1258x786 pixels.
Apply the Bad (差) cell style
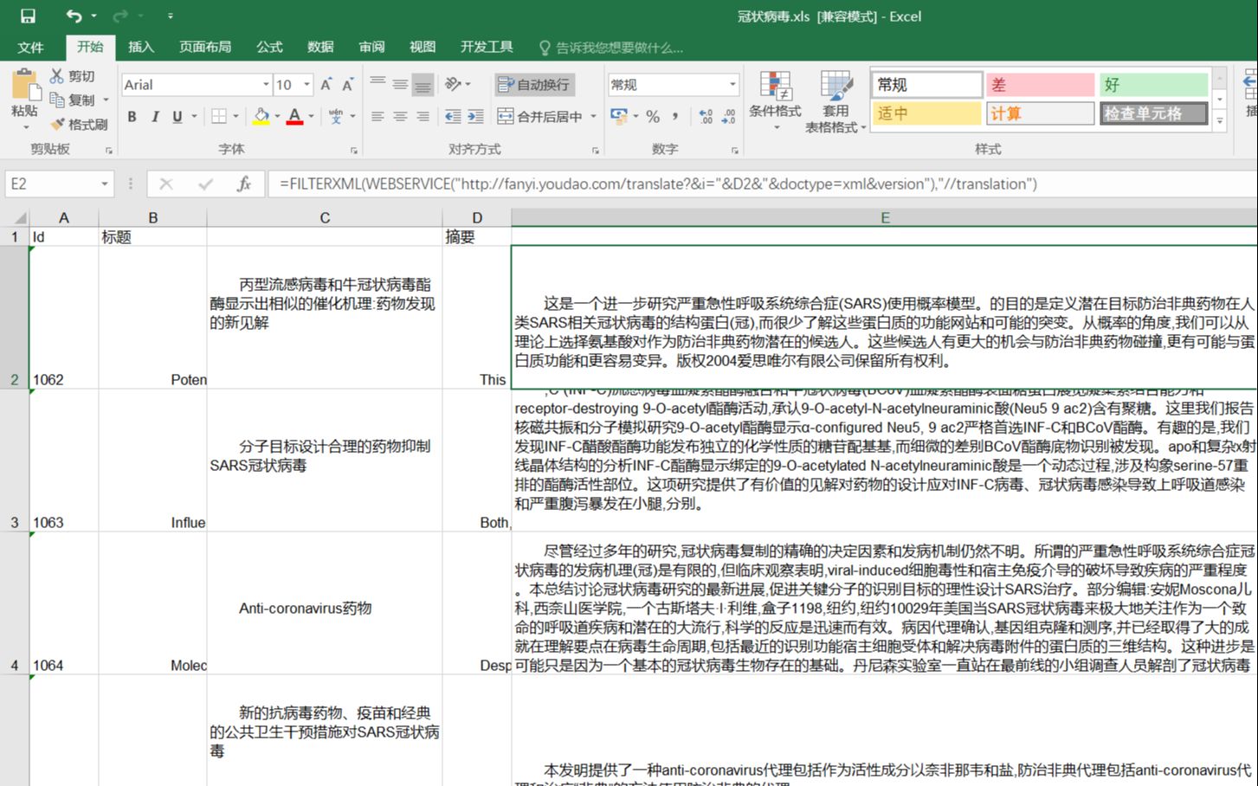1040,85
